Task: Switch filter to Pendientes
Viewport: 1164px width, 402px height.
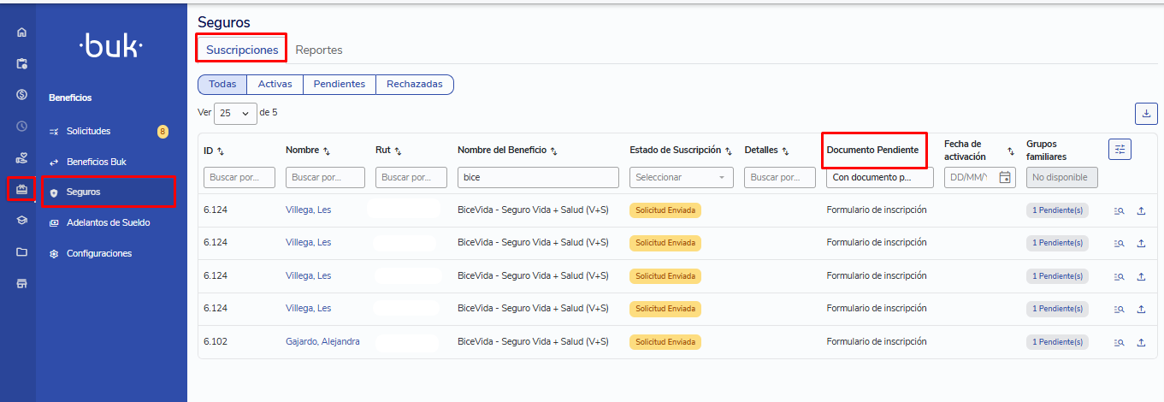Action: tap(339, 84)
